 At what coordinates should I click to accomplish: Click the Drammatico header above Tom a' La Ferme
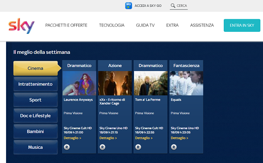pos(150,66)
